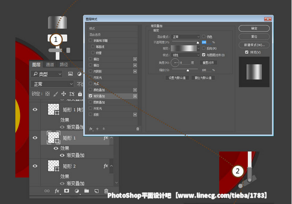Select the 图层 tab
292x204 pixels.
[36, 65]
